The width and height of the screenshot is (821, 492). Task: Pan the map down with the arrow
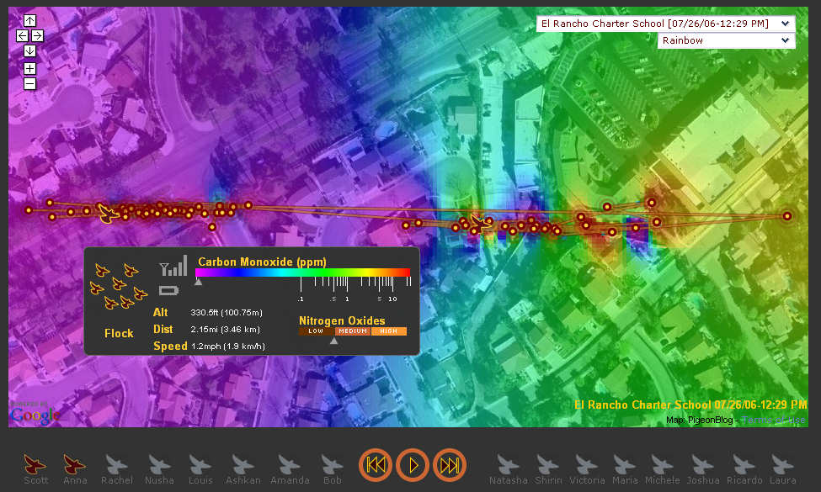tap(29, 50)
